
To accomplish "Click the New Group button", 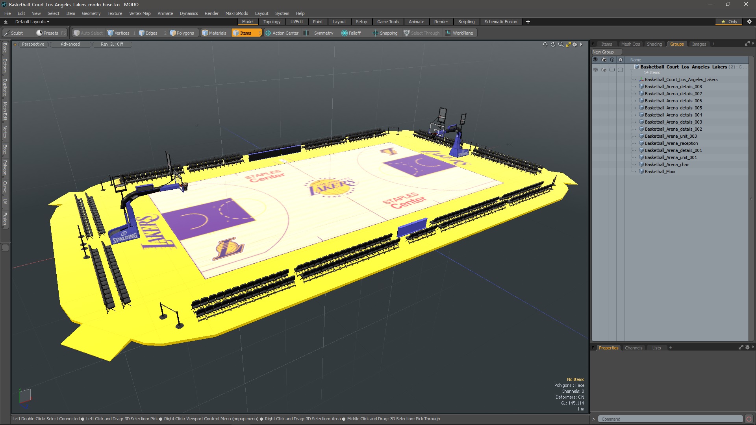I will click(x=606, y=52).
